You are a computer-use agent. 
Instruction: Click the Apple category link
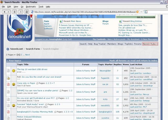point(47,24)
